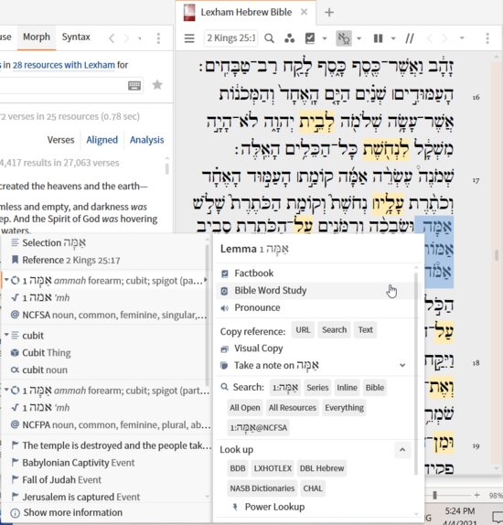Click the Lexham Hebrew Bible book cover icon

pyautogui.click(x=189, y=13)
